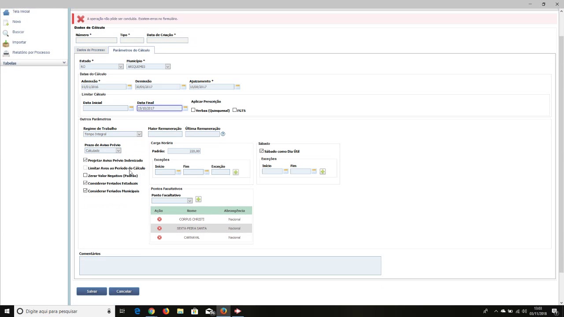Add Sábado exception with plus icon

pos(323,171)
